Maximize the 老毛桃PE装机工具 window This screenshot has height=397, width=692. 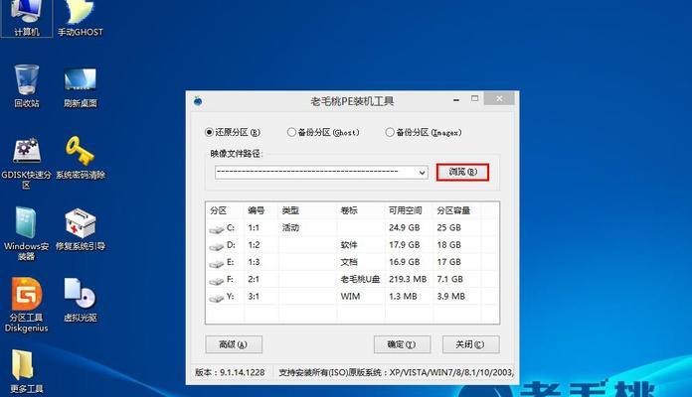point(475,98)
